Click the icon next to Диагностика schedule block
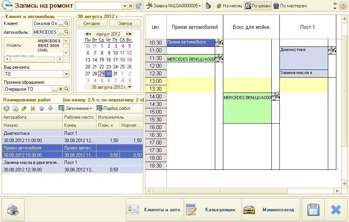This screenshot has width=349, height=222. 332,50
